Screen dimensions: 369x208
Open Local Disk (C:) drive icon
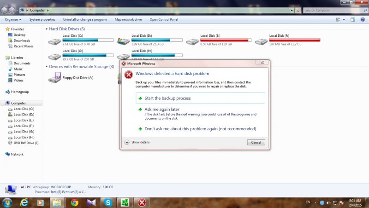pyautogui.click(x=54, y=42)
